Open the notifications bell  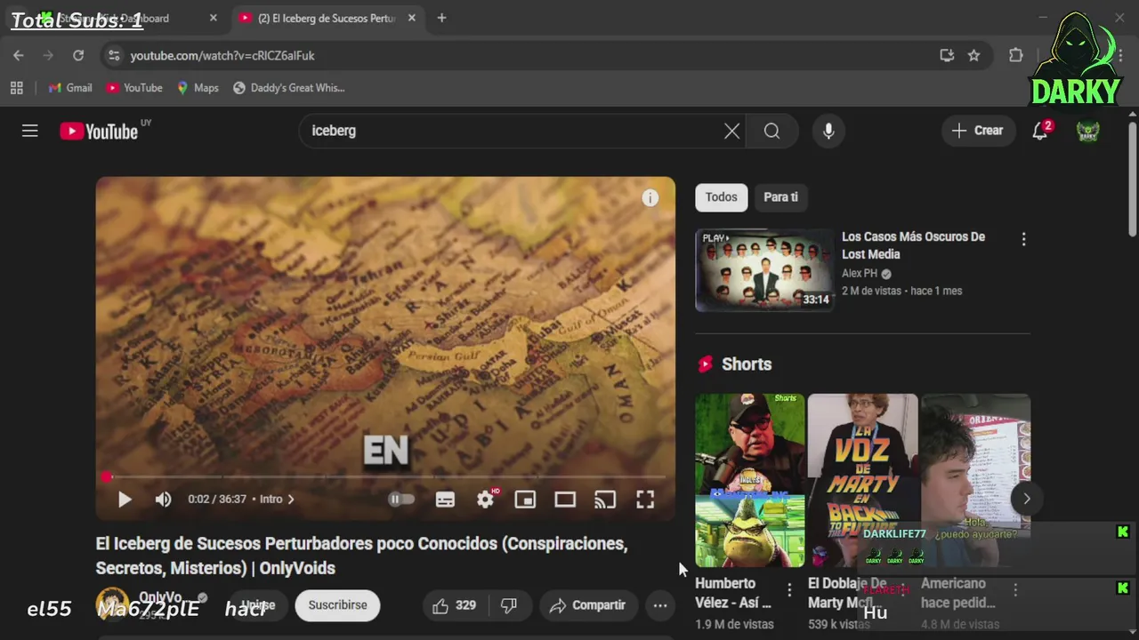tap(1040, 131)
